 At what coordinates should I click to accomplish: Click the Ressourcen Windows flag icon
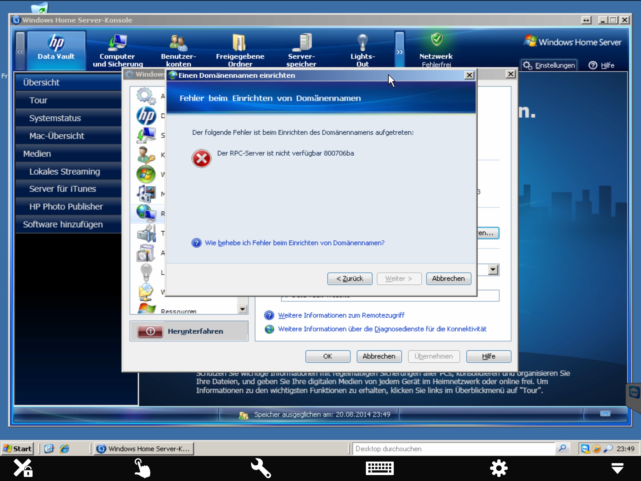coord(146,308)
